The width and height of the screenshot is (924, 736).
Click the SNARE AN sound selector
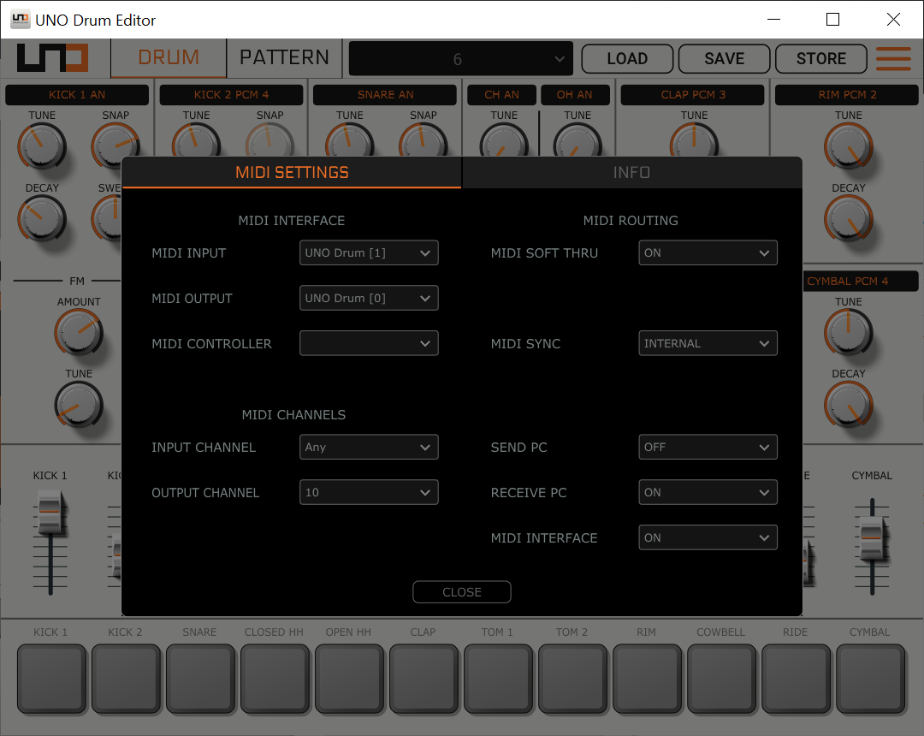385,95
